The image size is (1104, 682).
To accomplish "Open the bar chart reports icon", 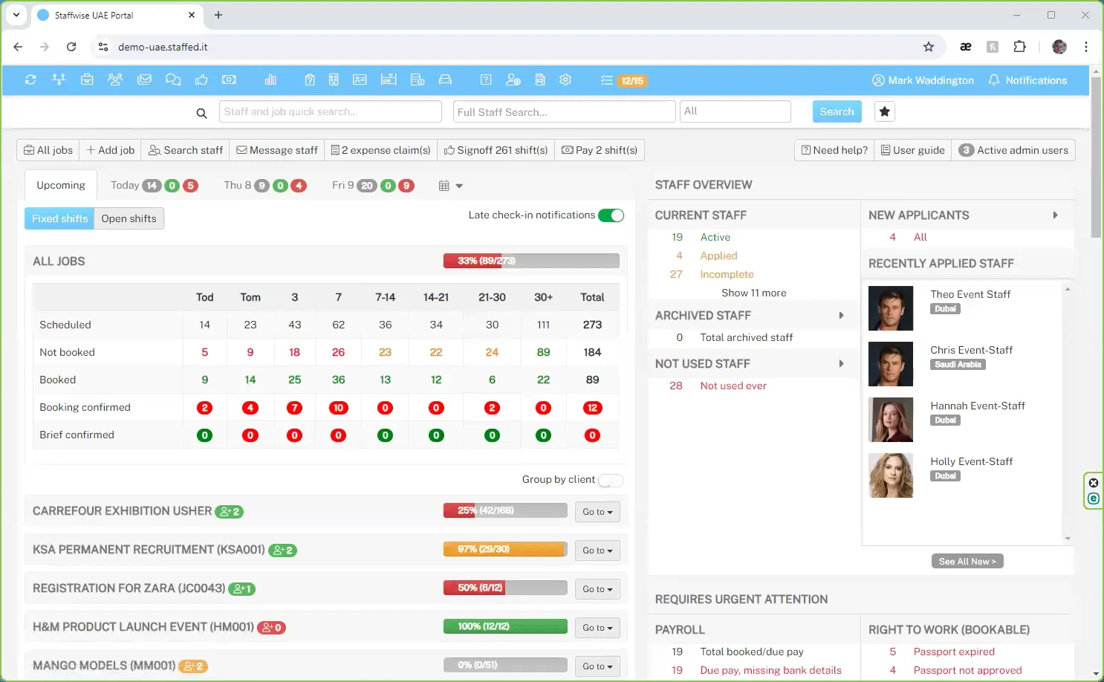I will (x=270, y=80).
